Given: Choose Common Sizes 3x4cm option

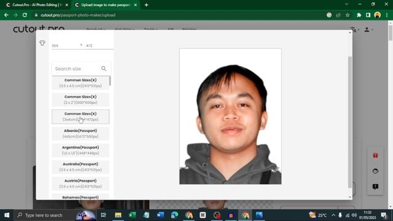Looking at the screenshot, I should pos(80,117).
